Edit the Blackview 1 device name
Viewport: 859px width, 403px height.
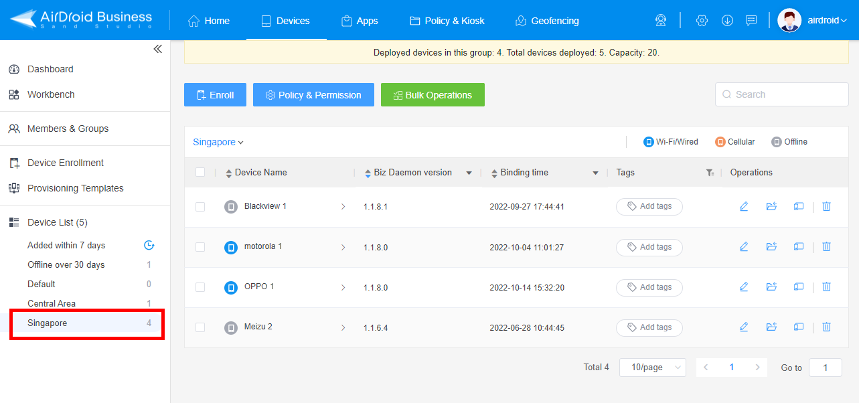[x=744, y=206]
